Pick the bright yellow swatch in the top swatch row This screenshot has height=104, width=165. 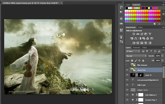pyautogui.click(x=149, y=8)
